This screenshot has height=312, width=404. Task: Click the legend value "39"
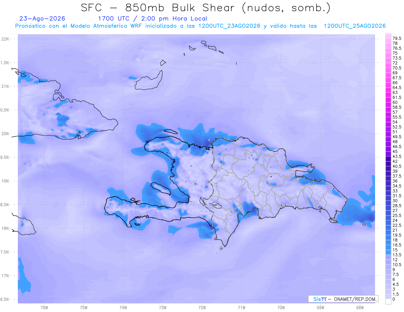point(395,171)
